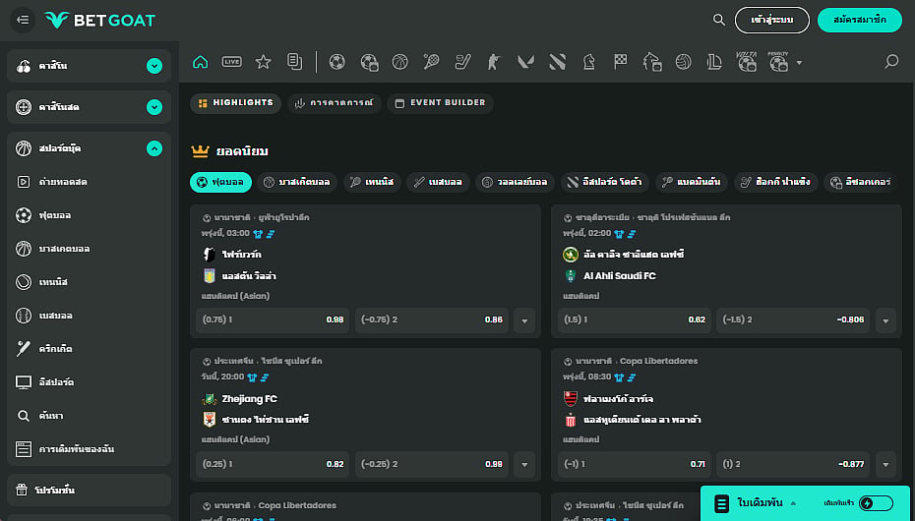Image resolution: width=915 pixels, height=521 pixels.
Task: Click the สมัครสมาชิก register button
Action: (860, 20)
